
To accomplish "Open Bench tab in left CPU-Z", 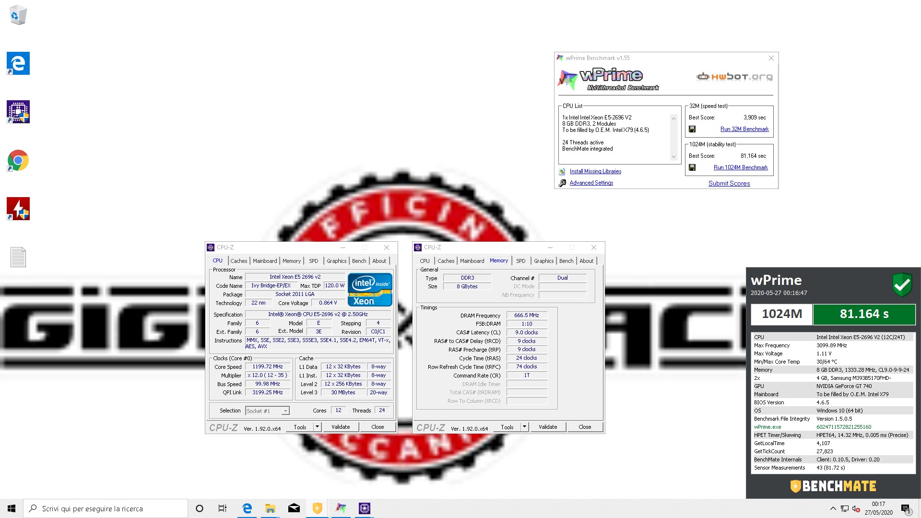I will (359, 261).
